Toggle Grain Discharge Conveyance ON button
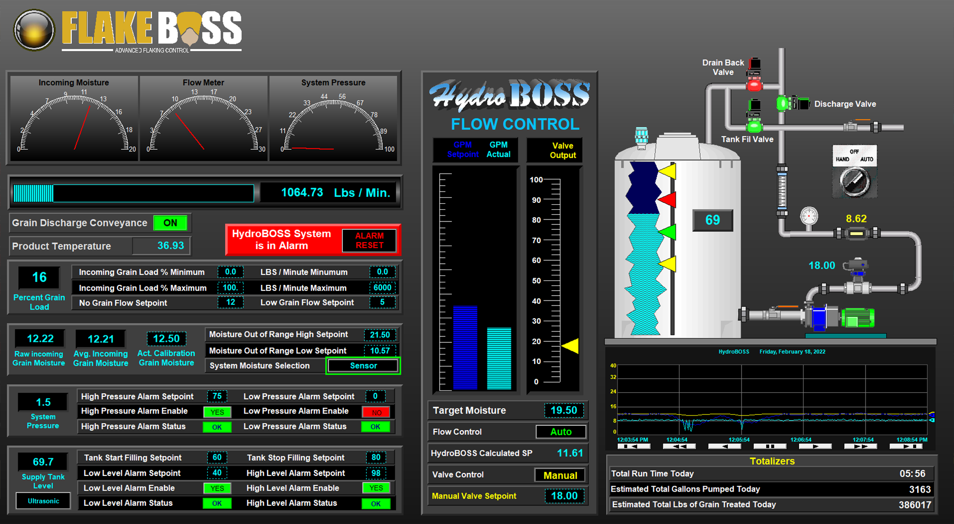The height and width of the screenshot is (524, 954). [170, 222]
